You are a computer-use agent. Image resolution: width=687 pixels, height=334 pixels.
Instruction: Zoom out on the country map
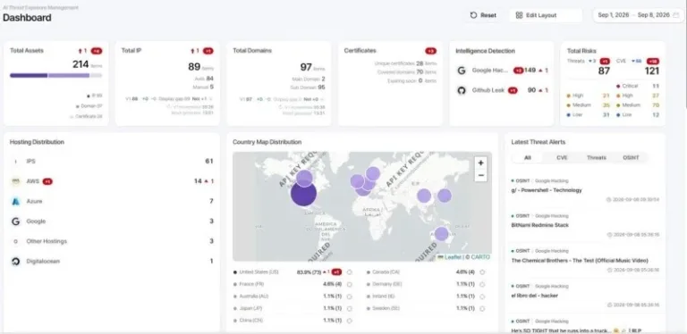click(480, 175)
